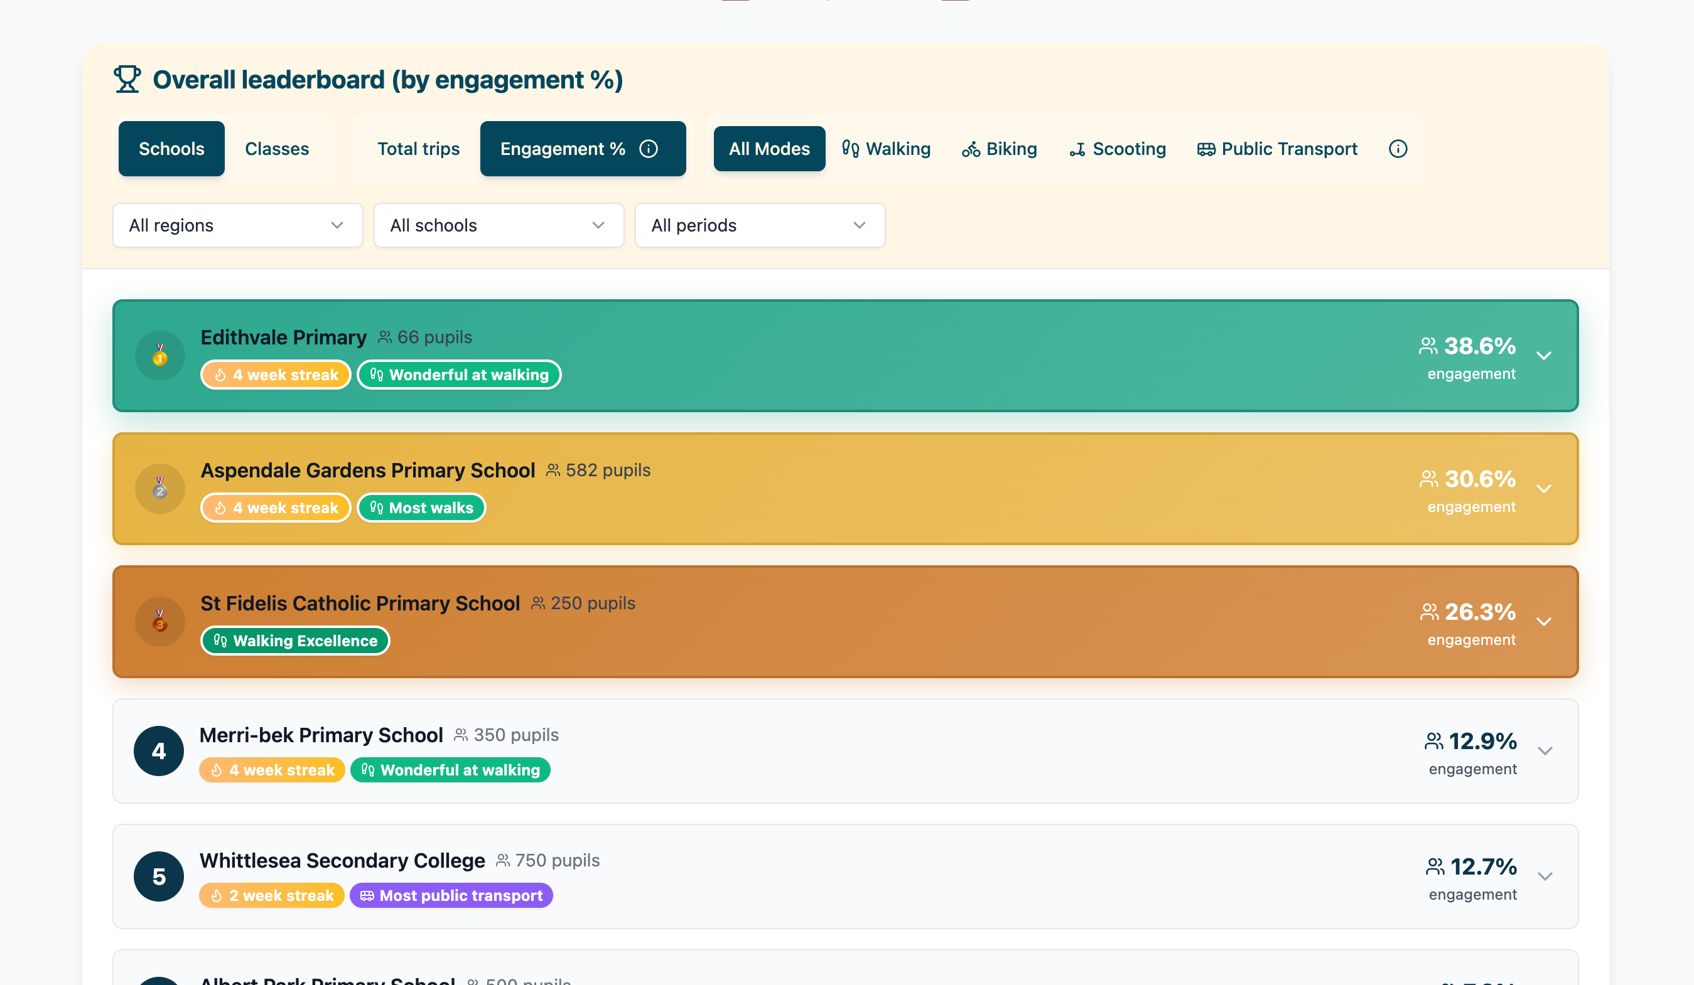Viewport: 1694px width, 985px height.
Task: Open the All schools dropdown
Action: pyautogui.click(x=499, y=225)
